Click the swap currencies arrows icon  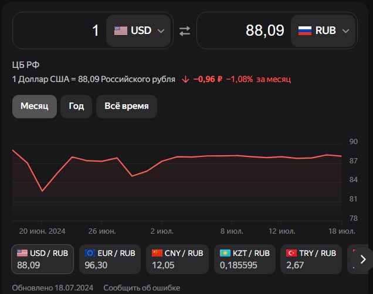(x=185, y=31)
